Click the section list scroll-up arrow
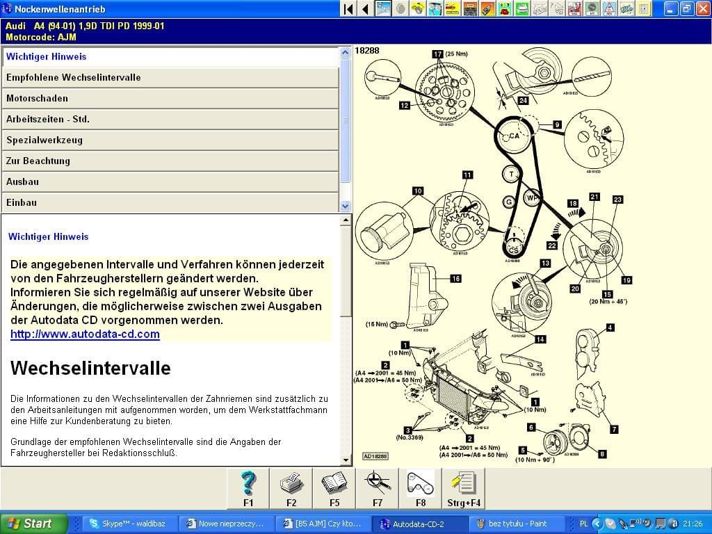Viewport: 712px width, 534px height. [345, 52]
